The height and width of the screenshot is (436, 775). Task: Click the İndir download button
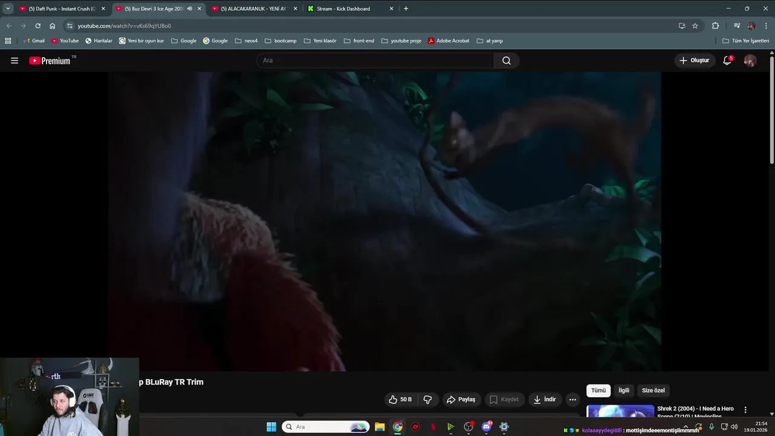(x=544, y=400)
